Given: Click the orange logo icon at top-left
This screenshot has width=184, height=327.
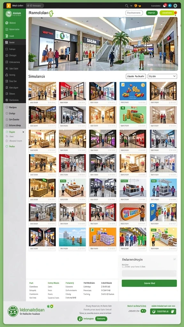Looking at the screenshot, I should 9,6.
